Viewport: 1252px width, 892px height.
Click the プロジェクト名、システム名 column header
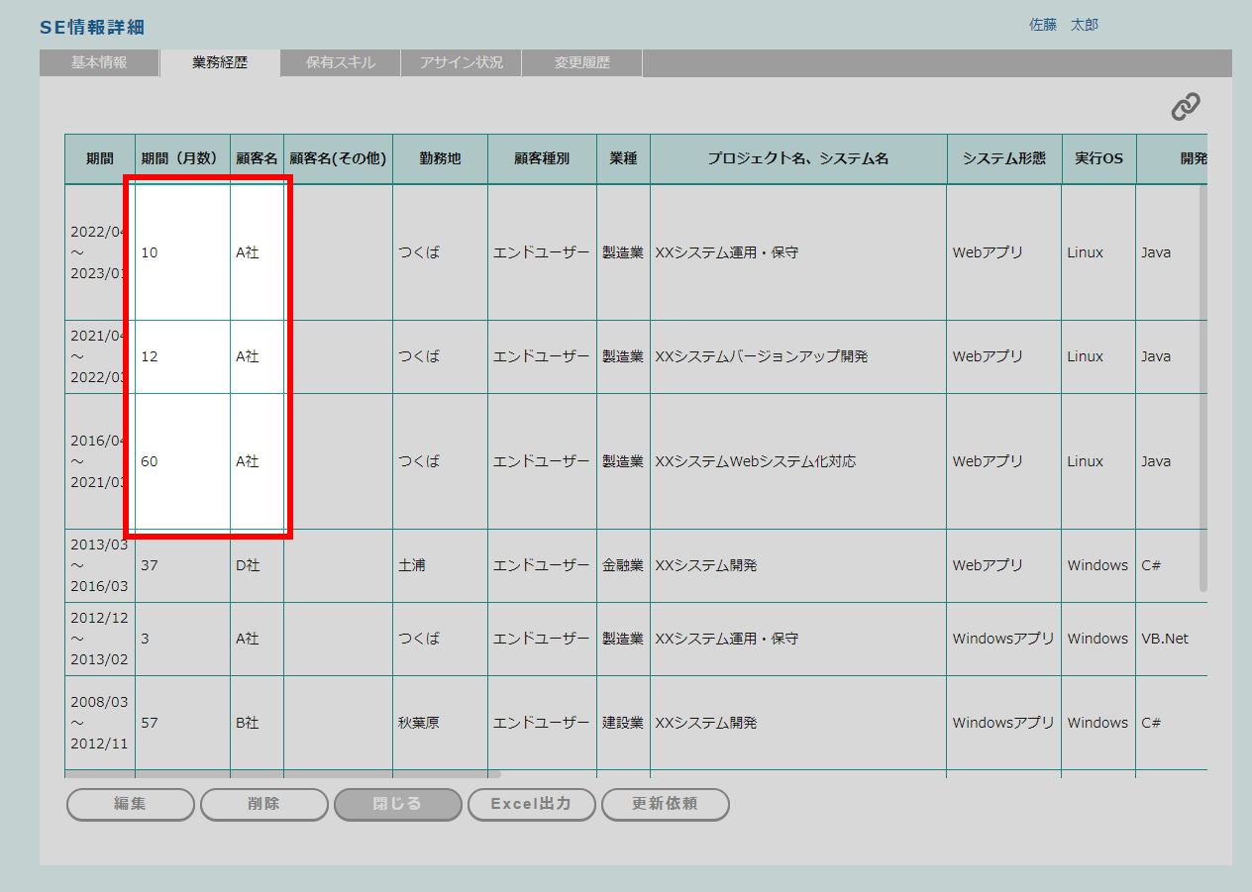point(797,158)
